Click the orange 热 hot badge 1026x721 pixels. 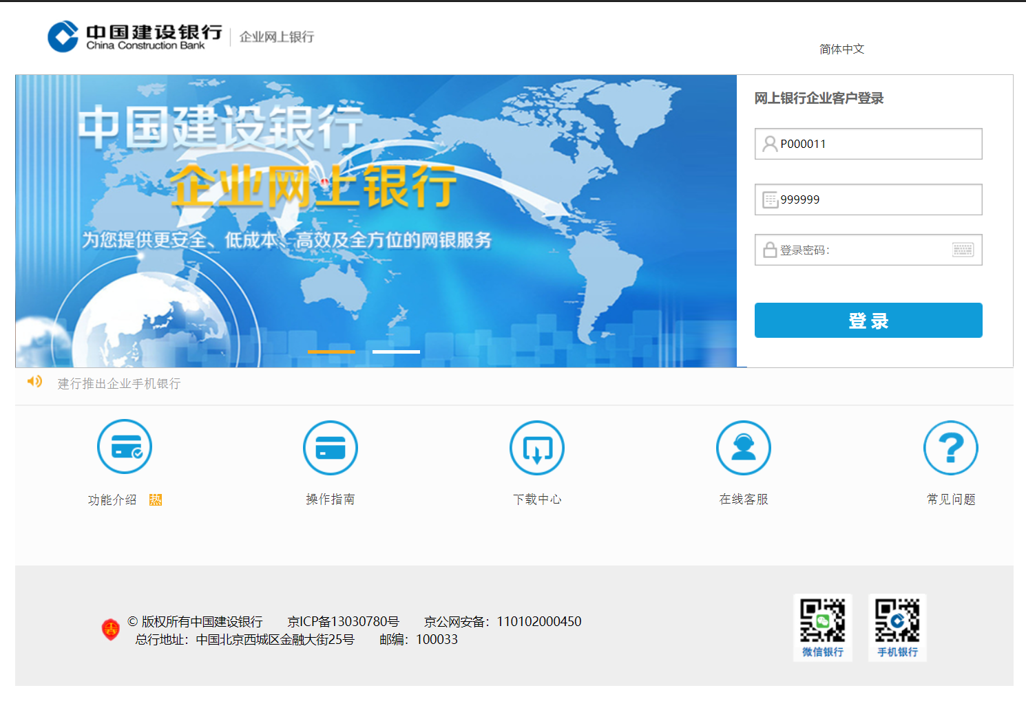(156, 499)
